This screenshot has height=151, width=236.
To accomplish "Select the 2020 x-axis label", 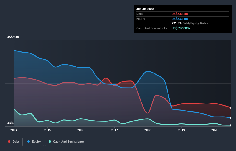I will click(215, 130).
